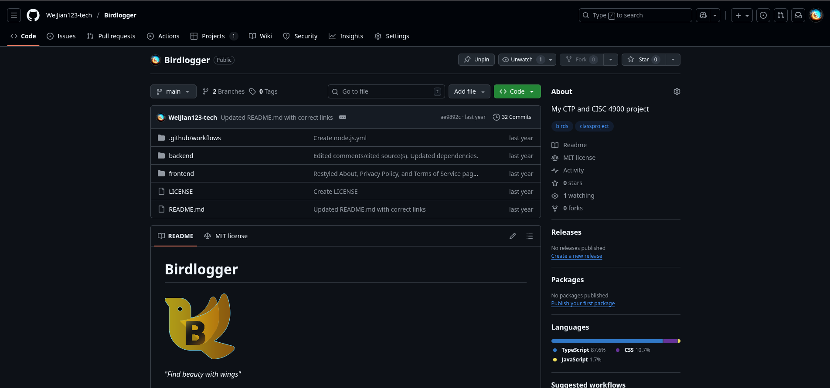View the 2 Branches page
The width and height of the screenshot is (830, 388).
click(224, 91)
